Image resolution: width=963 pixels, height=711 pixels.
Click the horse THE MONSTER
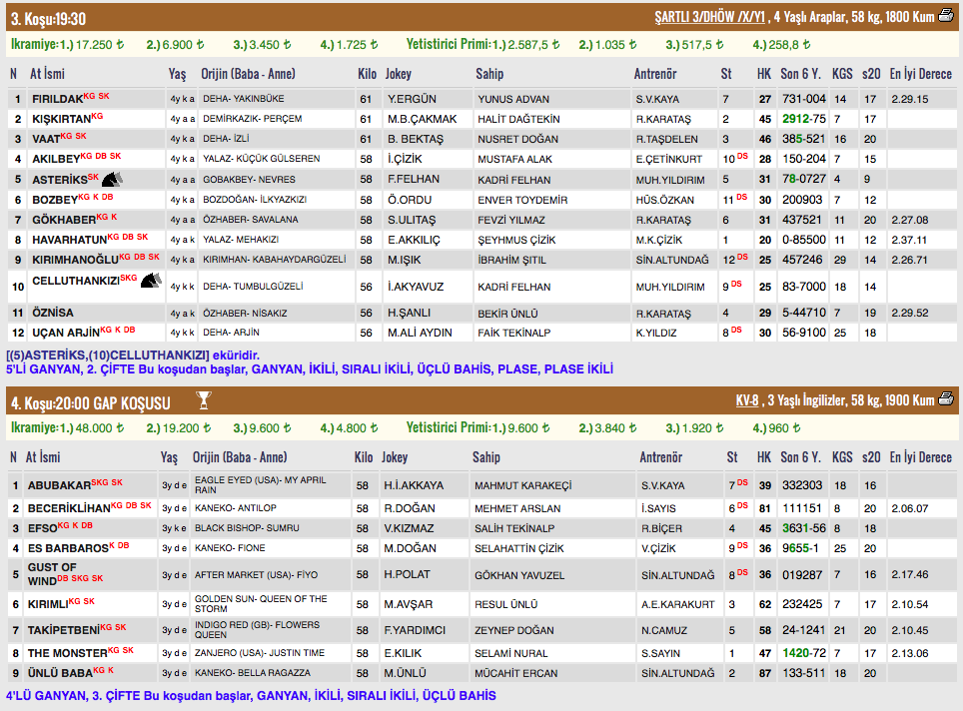click(x=67, y=653)
